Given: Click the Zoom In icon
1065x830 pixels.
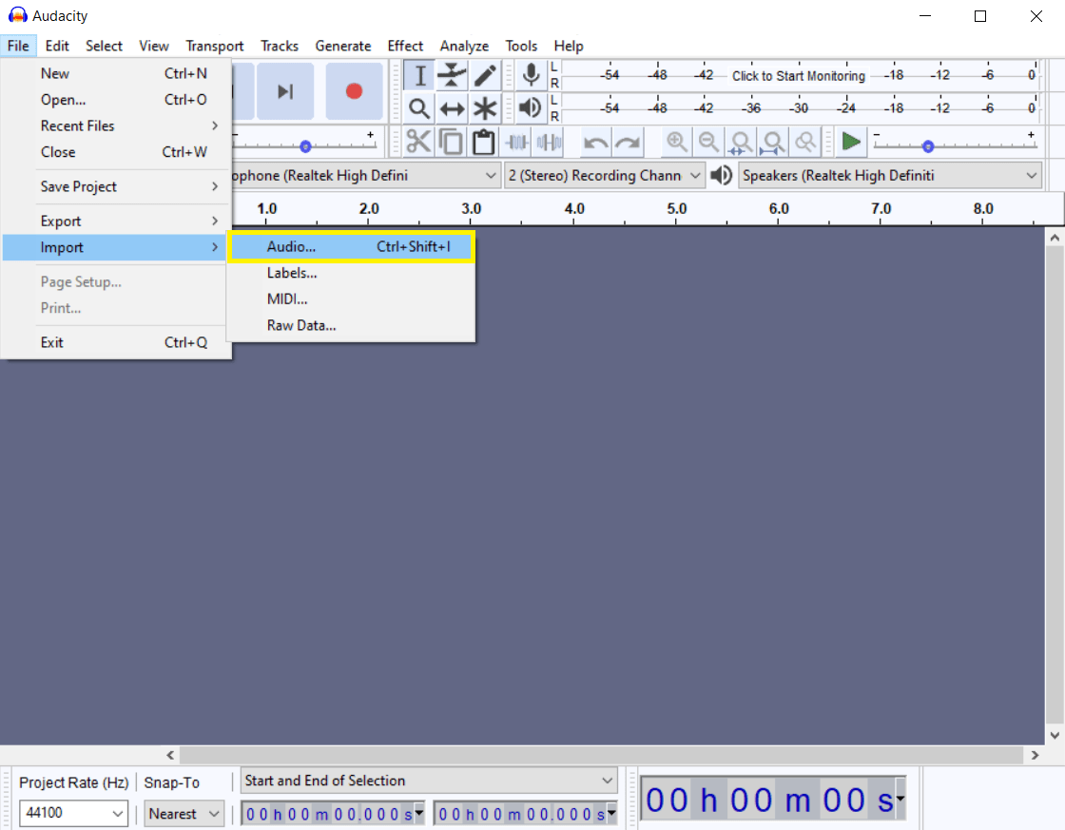Looking at the screenshot, I should 676,142.
